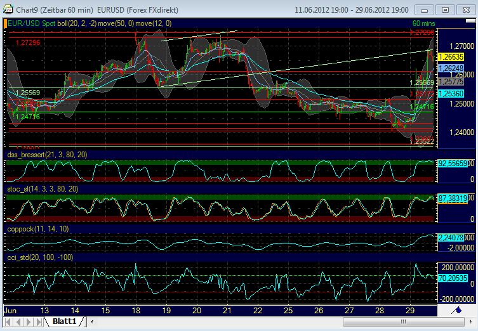Screen dimensions: 478x331
Task: Click the 70,20535 CCI value tag
Action: [x=453, y=278]
